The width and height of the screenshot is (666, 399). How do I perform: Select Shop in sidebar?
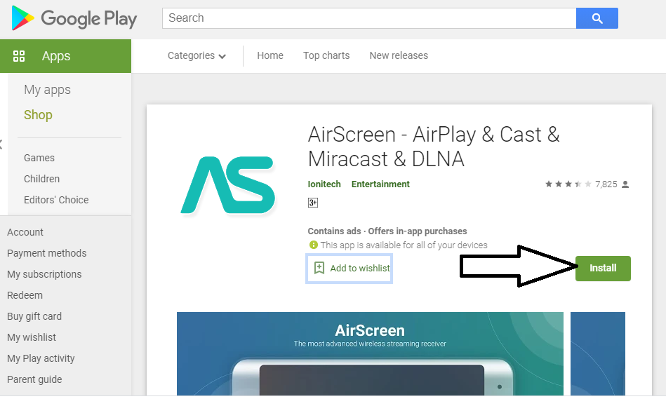click(38, 114)
